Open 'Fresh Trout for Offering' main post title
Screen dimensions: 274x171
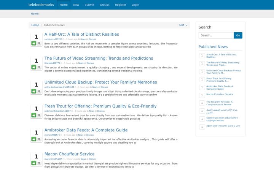[100, 106]
